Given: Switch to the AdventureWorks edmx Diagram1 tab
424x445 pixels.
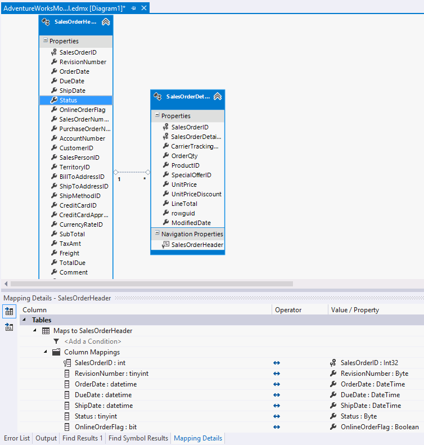Looking at the screenshot, I should (64, 8).
